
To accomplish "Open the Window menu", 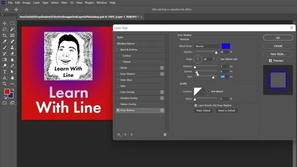I will point(102,3).
